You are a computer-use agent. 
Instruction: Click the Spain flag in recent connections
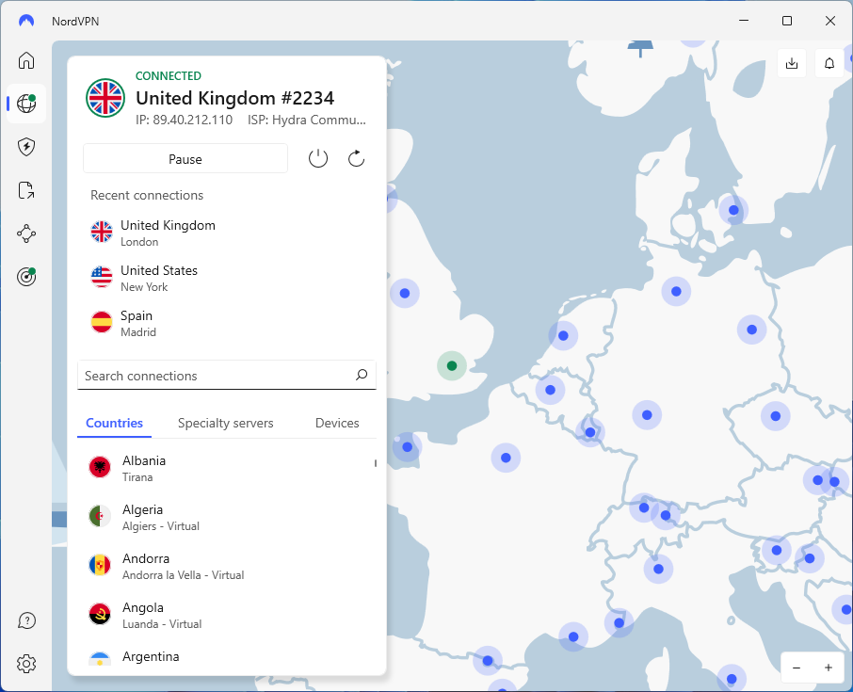[102, 322]
